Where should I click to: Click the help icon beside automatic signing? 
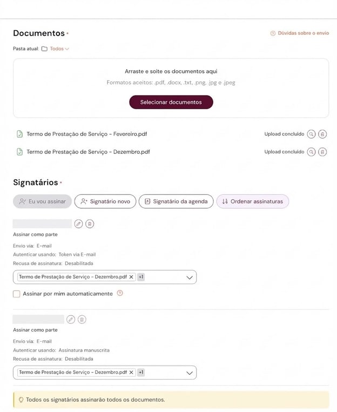point(120,294)
